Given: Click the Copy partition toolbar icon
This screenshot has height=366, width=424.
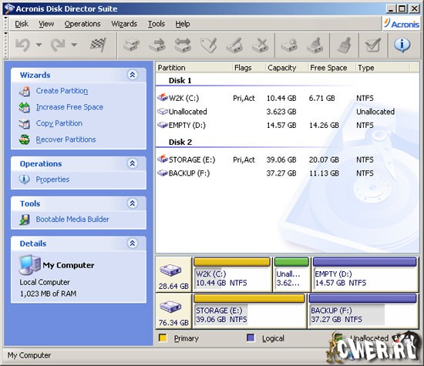Looking at the screenshot, I should pos(131,45).
